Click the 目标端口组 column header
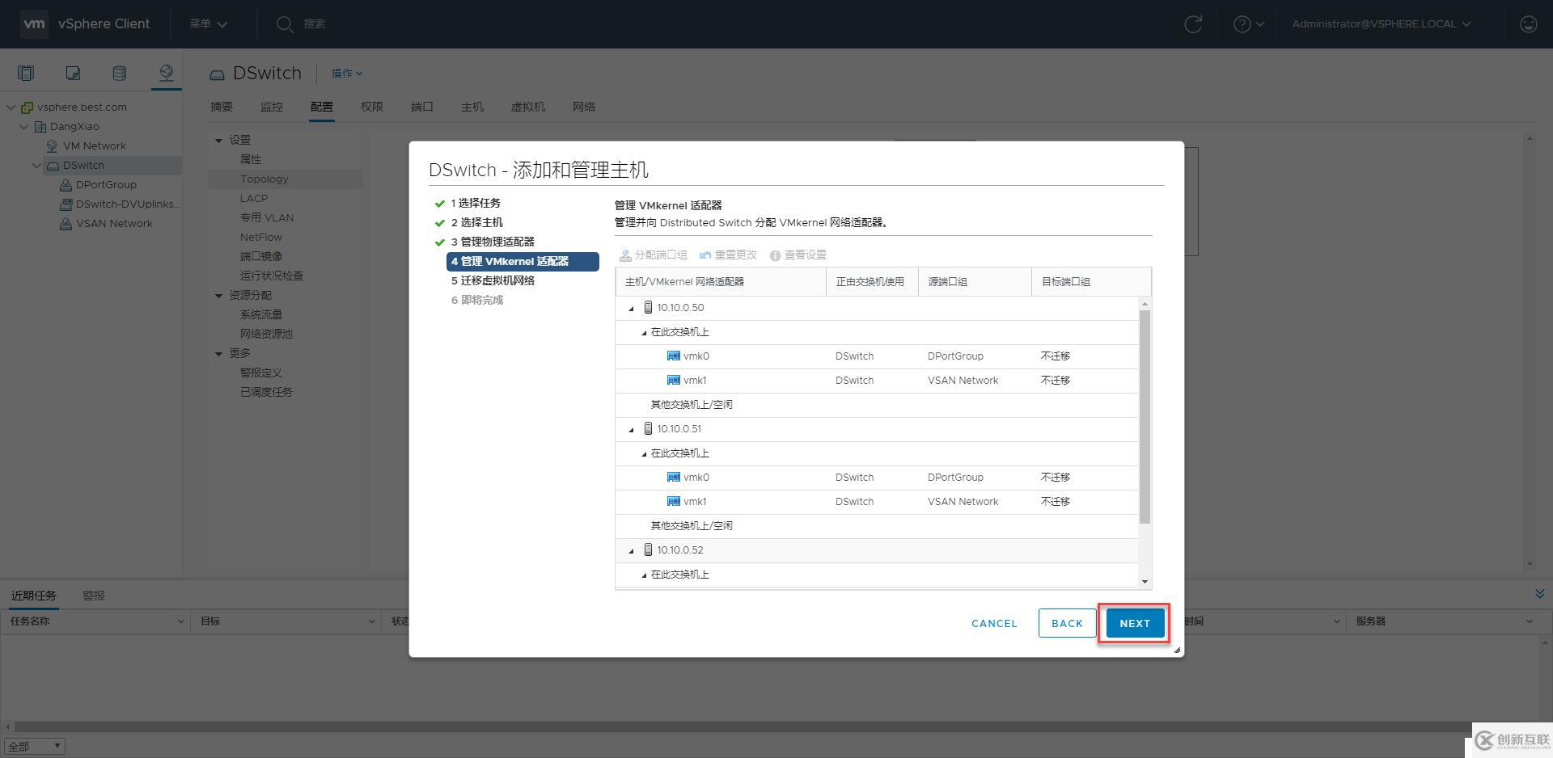The height and width of the screenshot is (758, 1553). point(1090,282)
